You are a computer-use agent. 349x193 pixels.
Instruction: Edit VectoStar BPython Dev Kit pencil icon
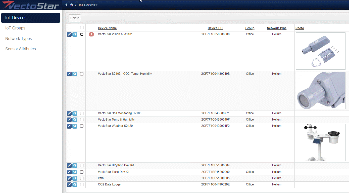[69, 166]
